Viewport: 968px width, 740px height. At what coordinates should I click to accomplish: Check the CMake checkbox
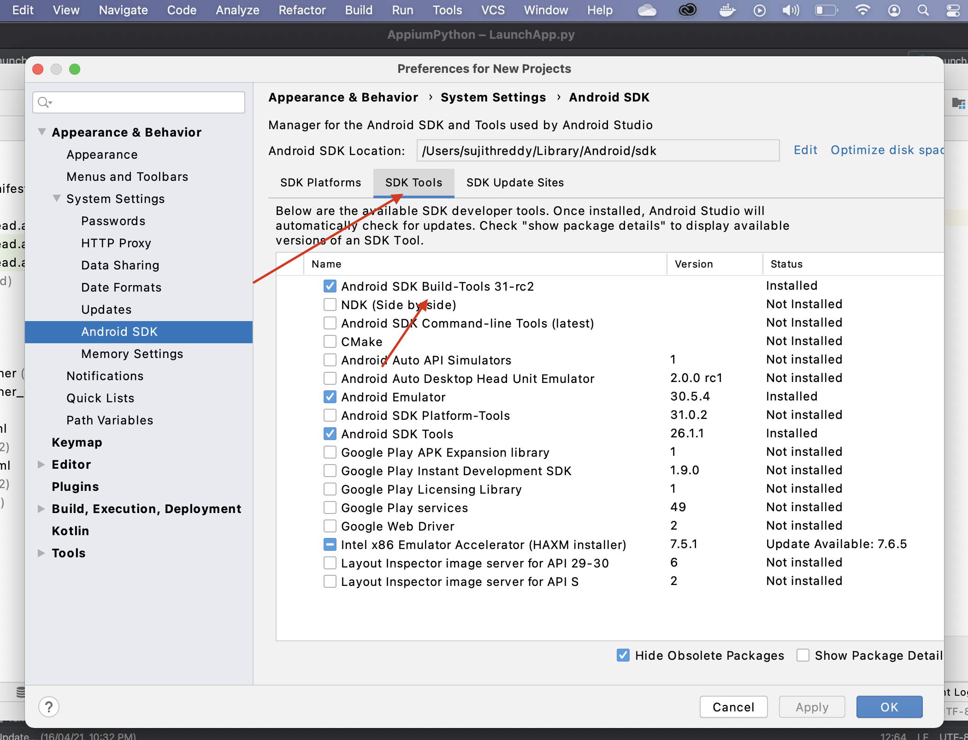pyautogui.click(x=330, y=341)
